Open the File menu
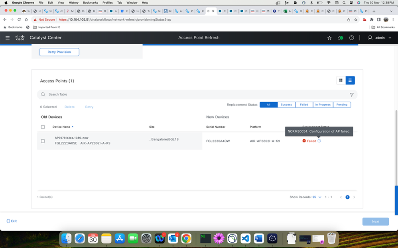This screenshot has width=398, height=248. pyautogui.click(x=41, y=2)
